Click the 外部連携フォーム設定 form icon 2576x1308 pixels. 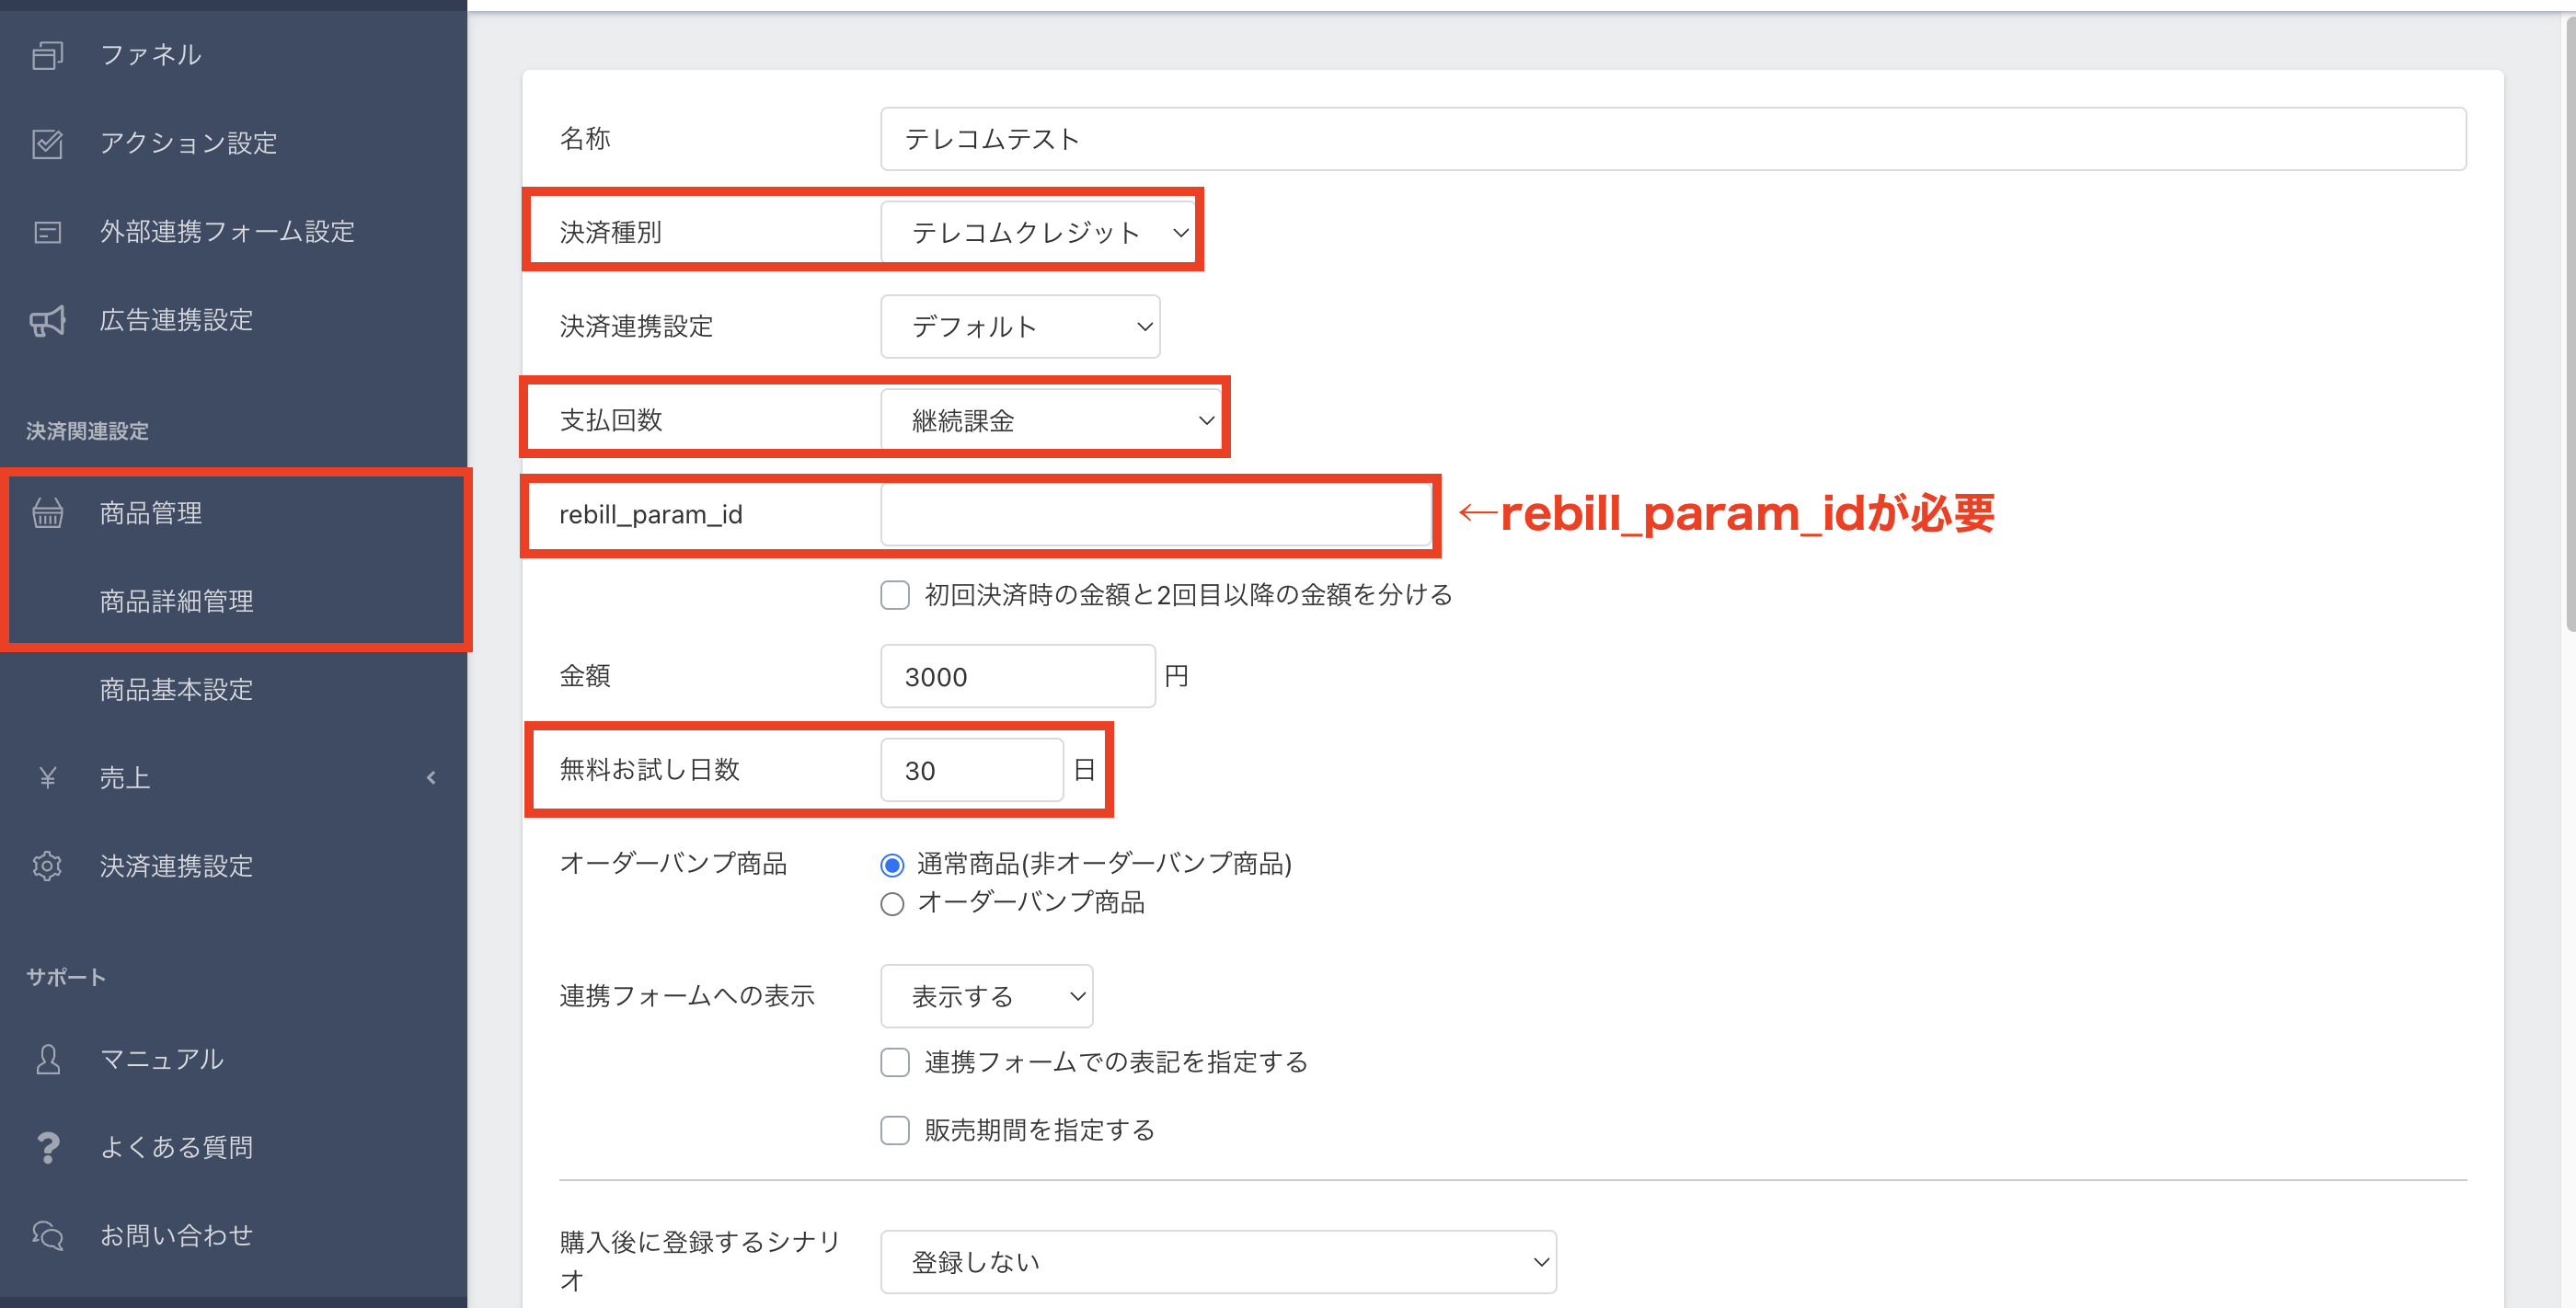coord(47,232)
